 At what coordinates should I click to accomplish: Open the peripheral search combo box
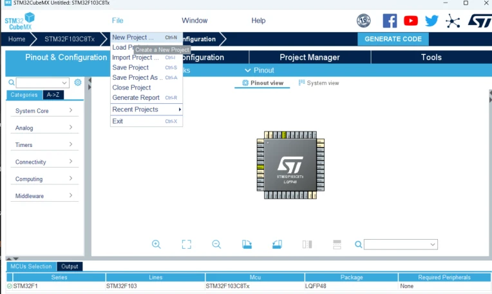pyautogui.click(x=43, y=83)
